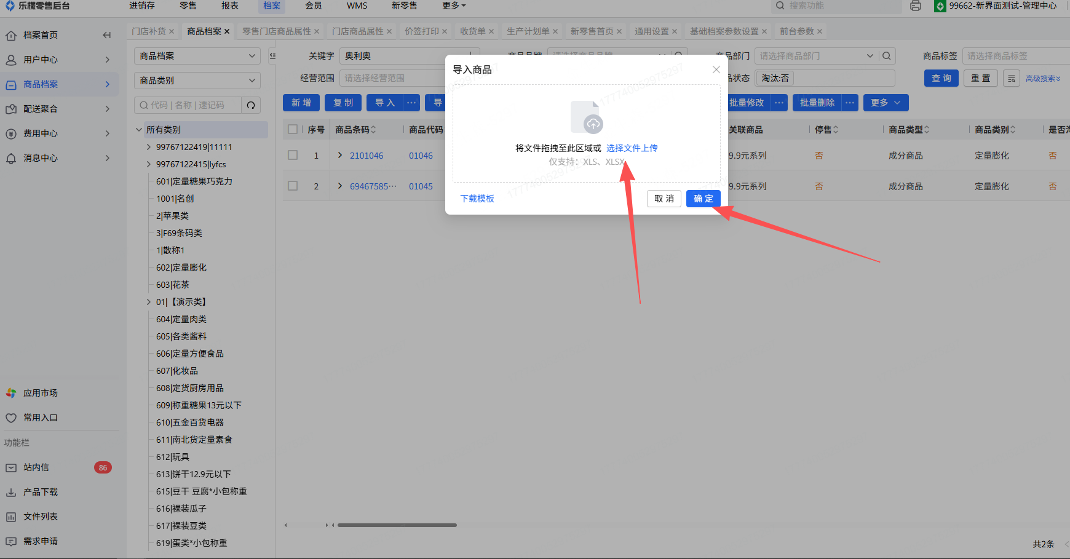Sort by 商品类别 column
Screen dimensions: 1070x559
[x=1013, y=130]
